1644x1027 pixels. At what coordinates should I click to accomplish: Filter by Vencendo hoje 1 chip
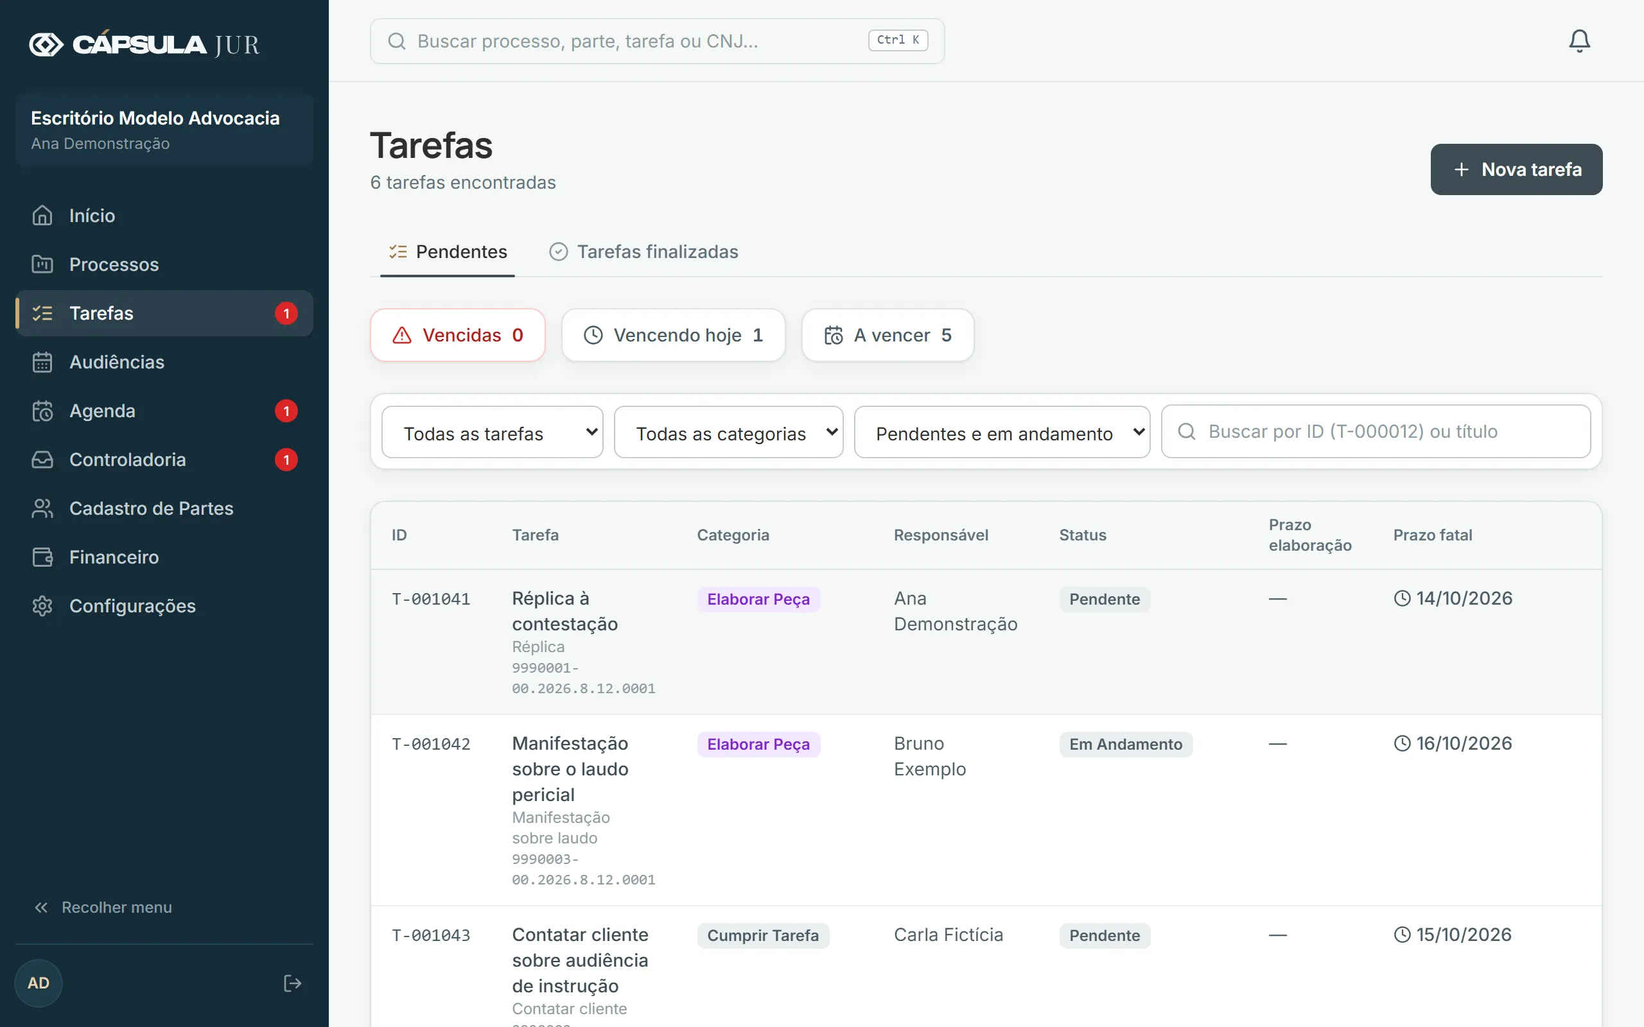click(x=673, y=335)
